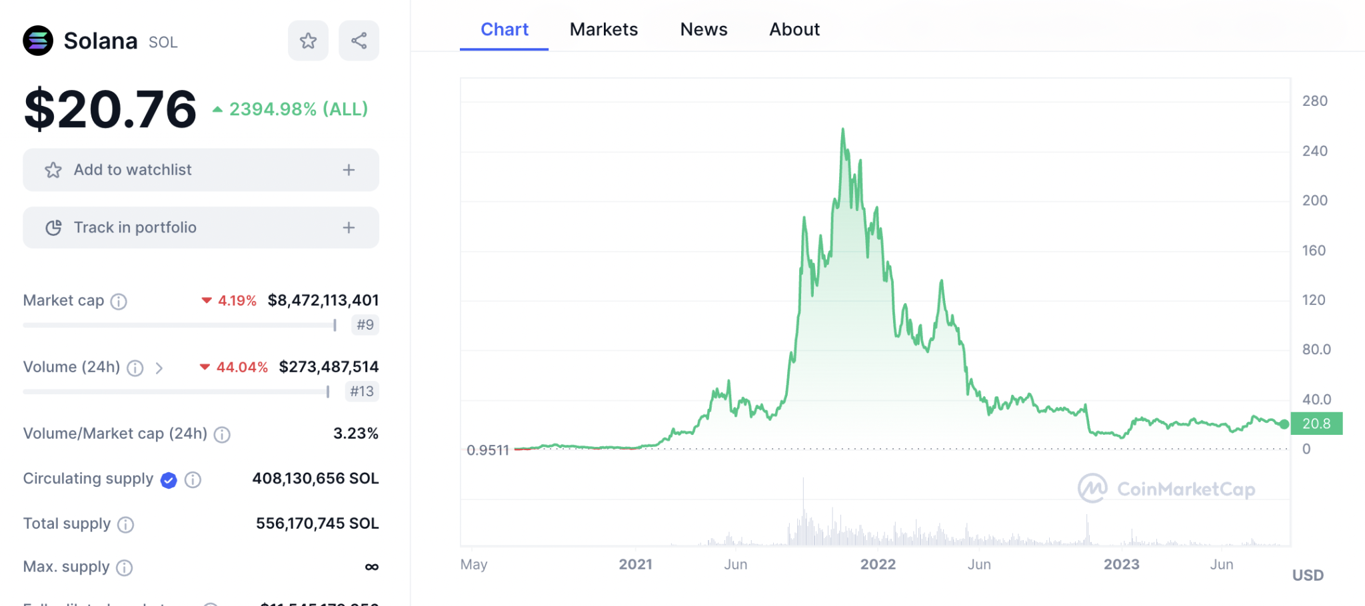Switch to the Markets tab

pos(604,29)
